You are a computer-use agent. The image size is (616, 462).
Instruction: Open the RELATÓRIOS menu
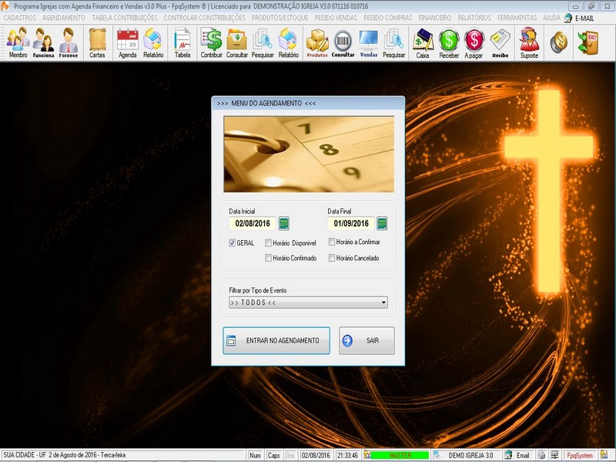coord(474,18)
